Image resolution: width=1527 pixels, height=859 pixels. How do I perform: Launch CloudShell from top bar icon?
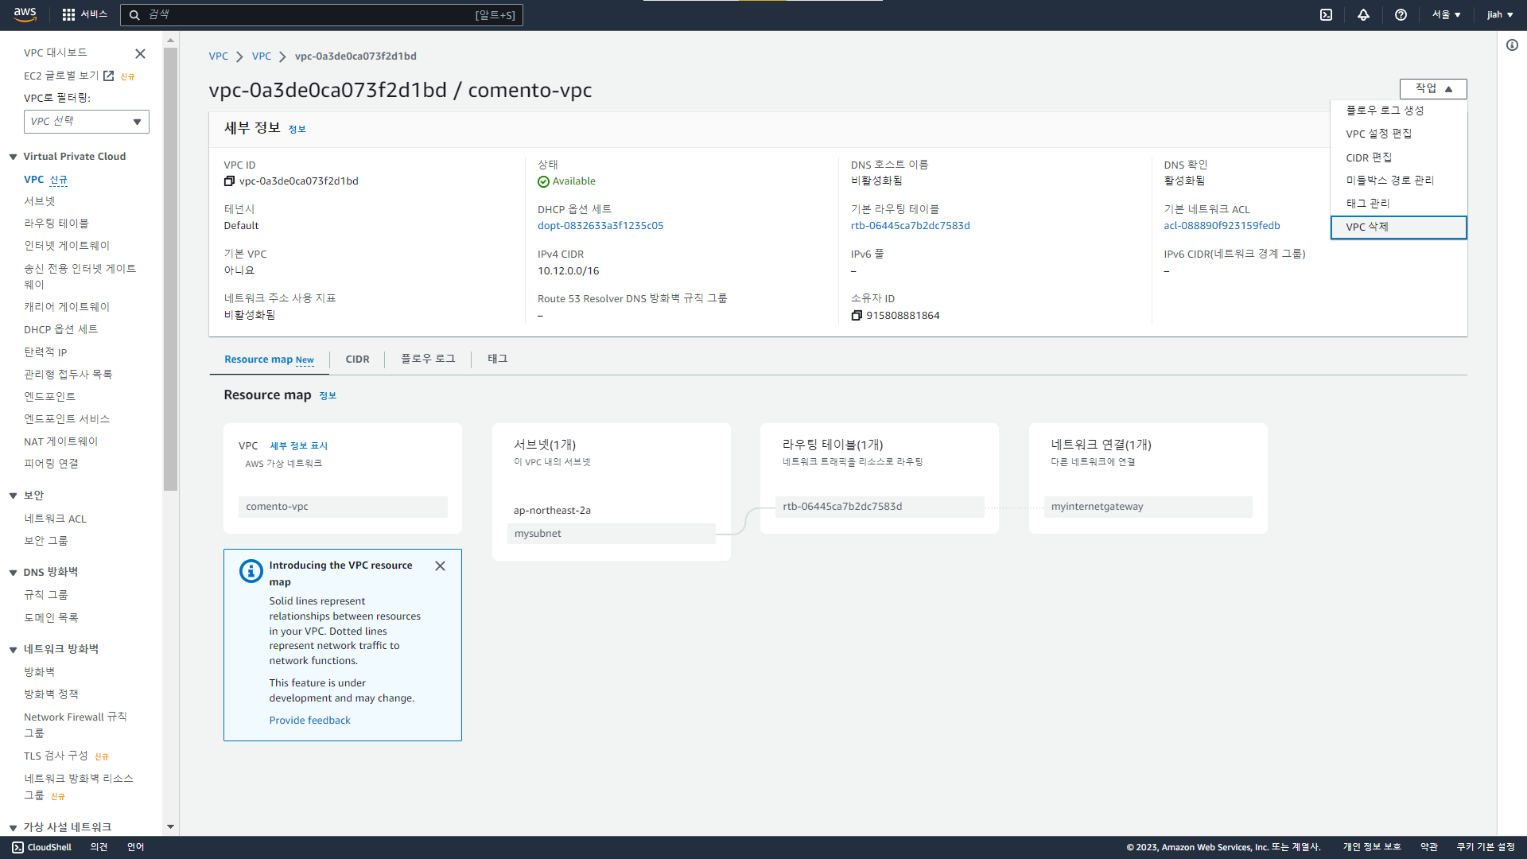tap(1326, 14)
